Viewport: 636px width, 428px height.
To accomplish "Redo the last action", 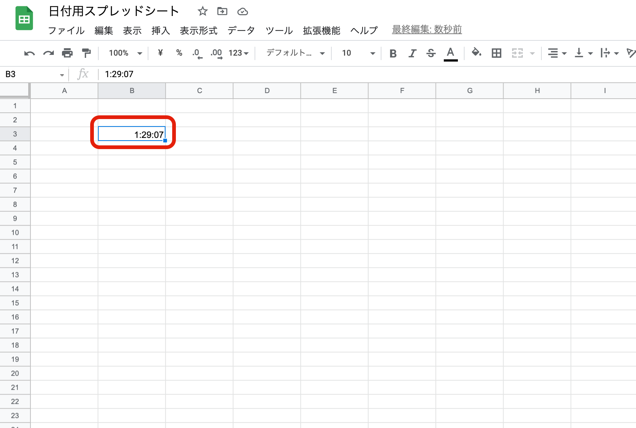I will 49,53.
